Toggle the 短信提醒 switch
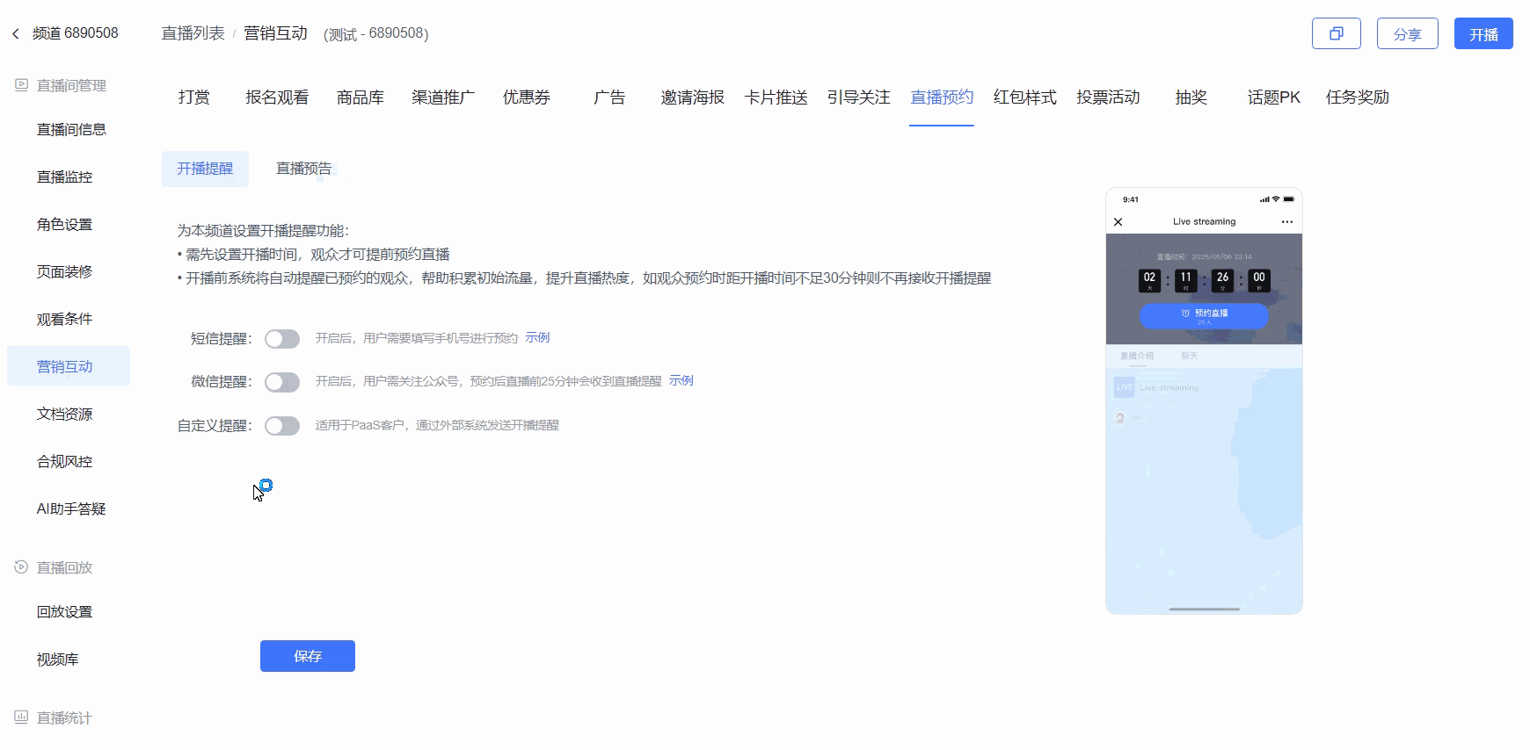 [x=282, y=339]
